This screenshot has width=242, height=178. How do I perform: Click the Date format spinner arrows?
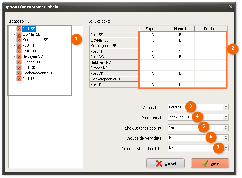coord(226,117)
